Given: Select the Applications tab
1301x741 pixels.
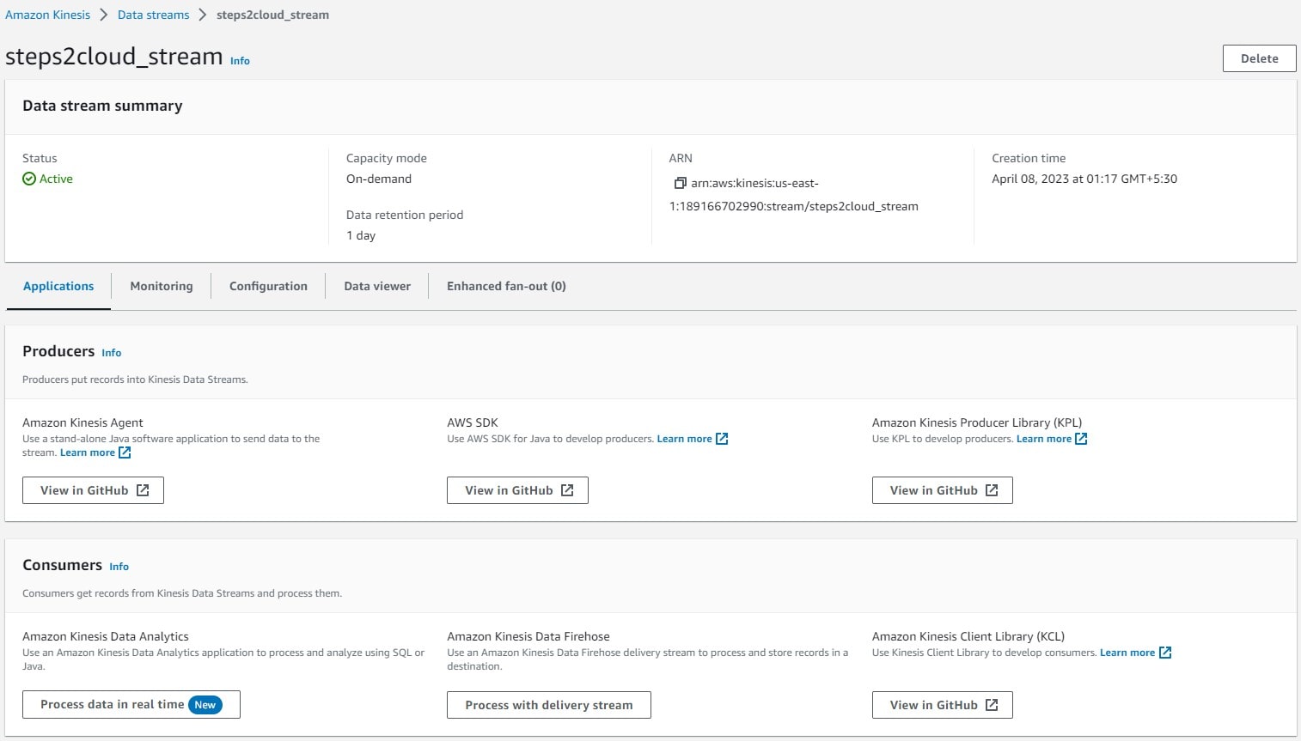Looking at the screenshot, I should point(58,286).
